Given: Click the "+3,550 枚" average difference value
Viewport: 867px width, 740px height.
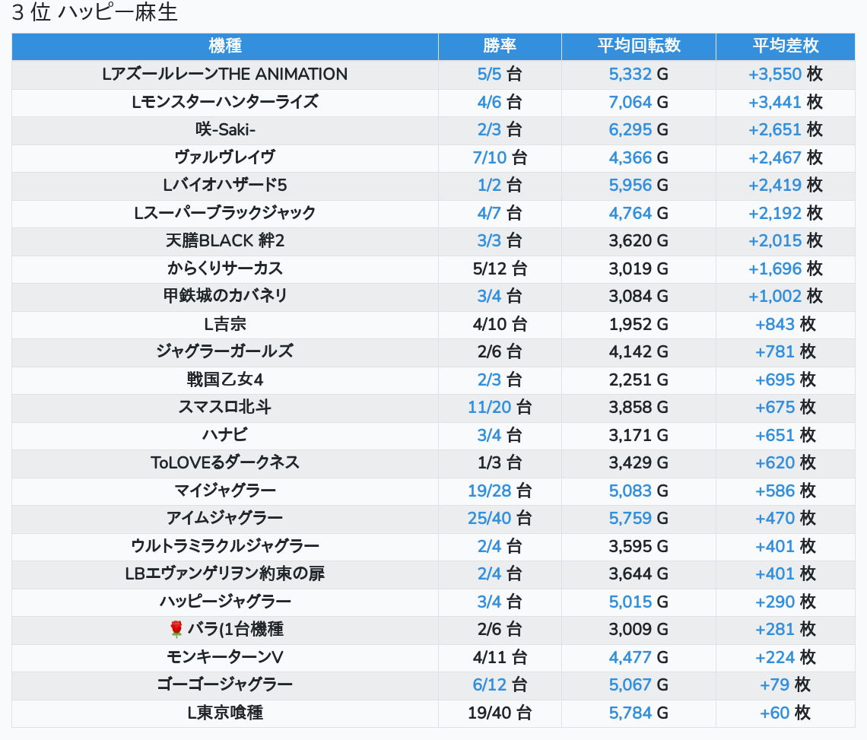Looking at the screenshot, I should coord(785,74).
